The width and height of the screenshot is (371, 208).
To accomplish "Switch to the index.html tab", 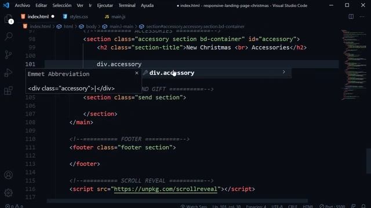I will (x=38, y=17).
